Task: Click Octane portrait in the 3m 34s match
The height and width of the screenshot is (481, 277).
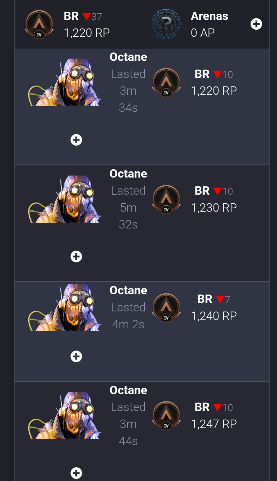Action: tap(65, 82)
